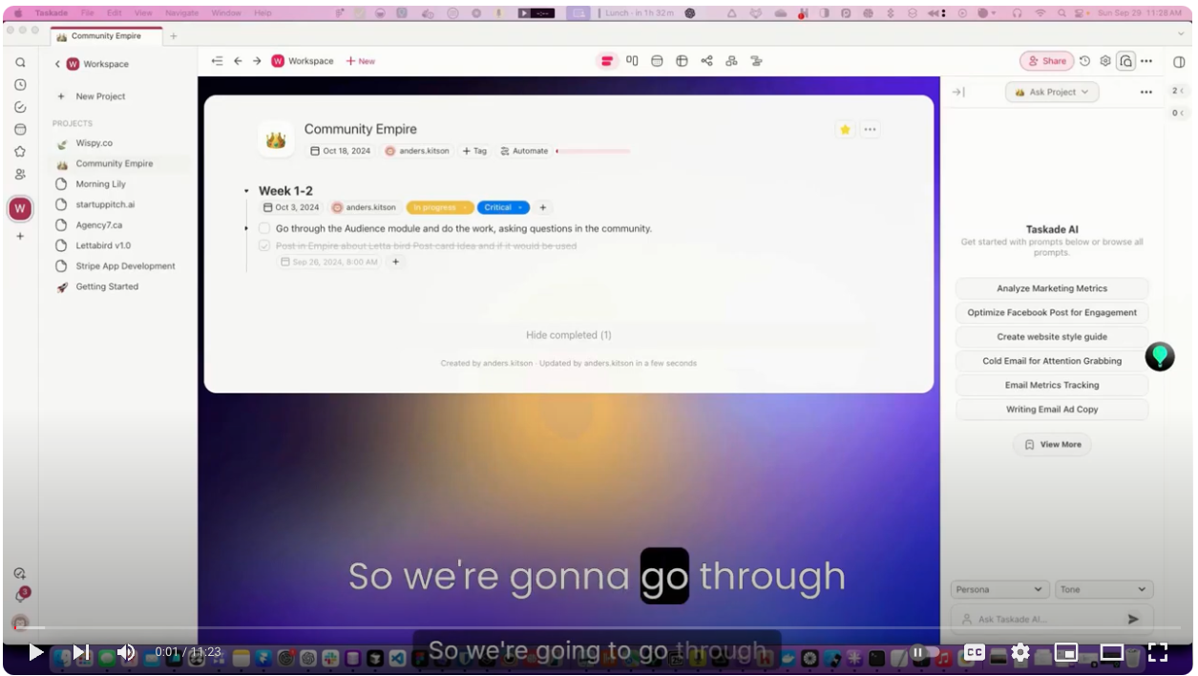1198x676 pixels.
Task: Open the starred favorites icon in left rail
Action: 20,151
